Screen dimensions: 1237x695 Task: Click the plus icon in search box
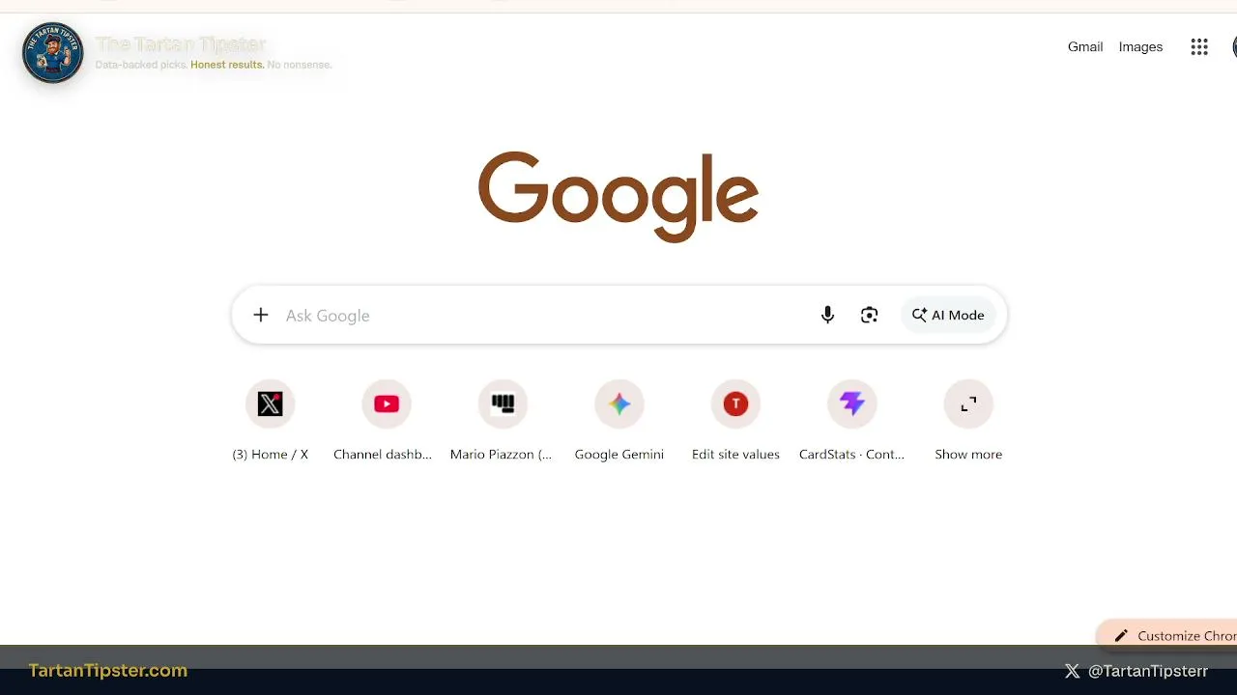[261, 315]
